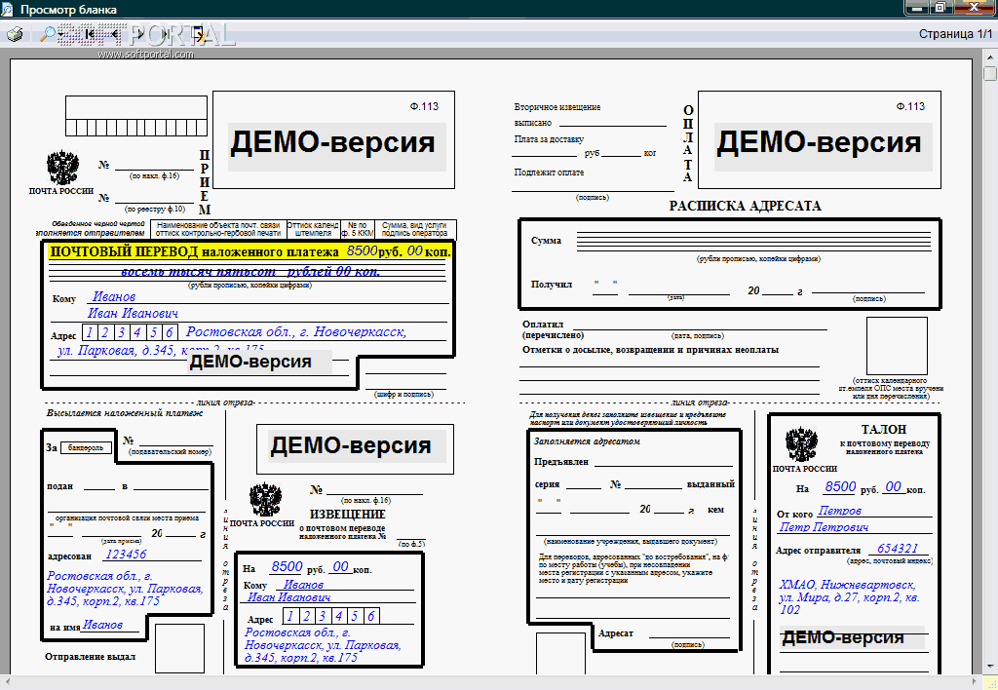Close the preview window
The image size is (998, 690).
[x=975, y=8]
